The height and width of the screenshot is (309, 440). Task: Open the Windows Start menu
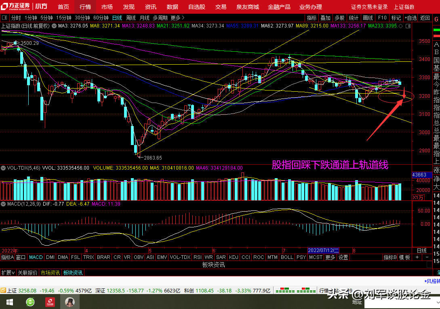(x=9, y=302)
